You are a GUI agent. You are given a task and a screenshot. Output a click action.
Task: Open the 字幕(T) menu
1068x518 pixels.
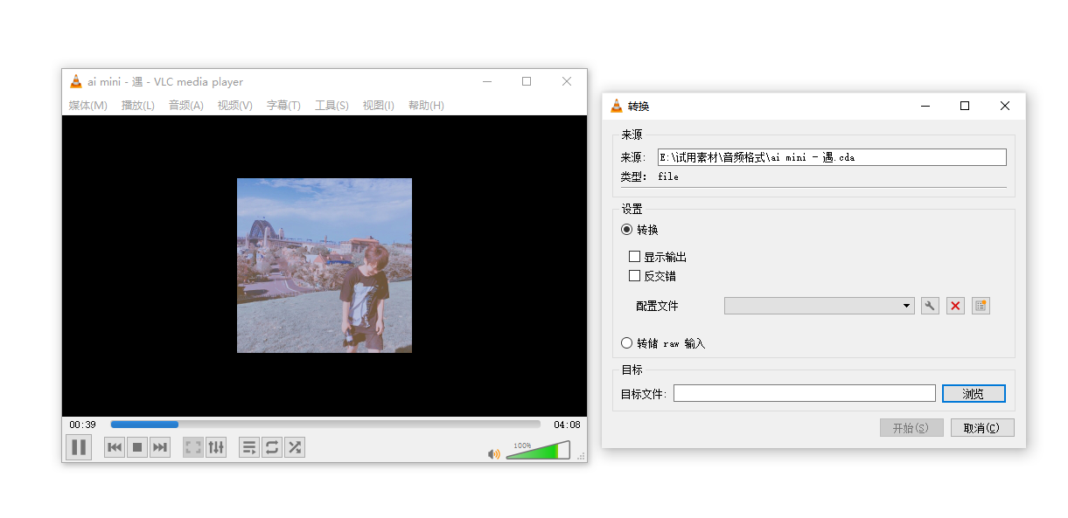pos(283,105)
